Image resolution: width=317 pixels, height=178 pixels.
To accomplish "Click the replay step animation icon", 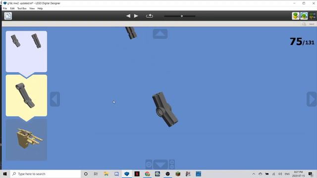I will pos(150,16).
